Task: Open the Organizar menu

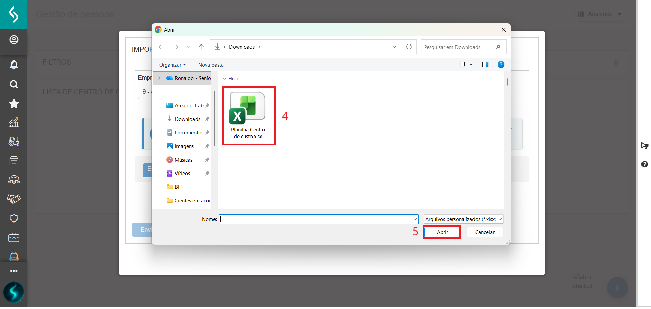Action: 172,65
